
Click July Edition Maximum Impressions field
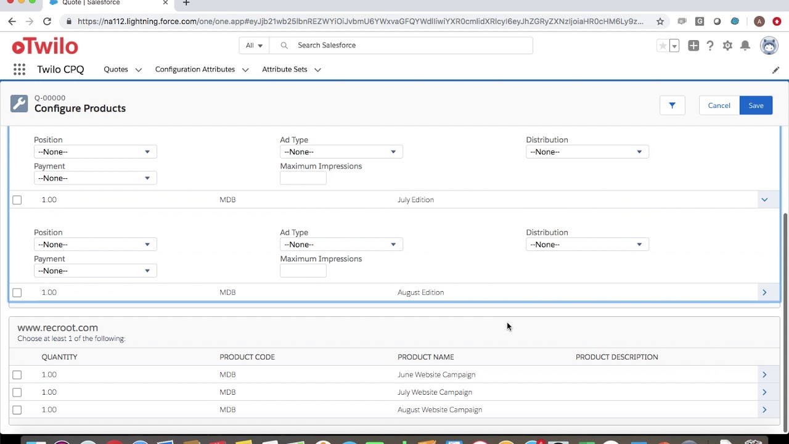click(x=303, y=271)
